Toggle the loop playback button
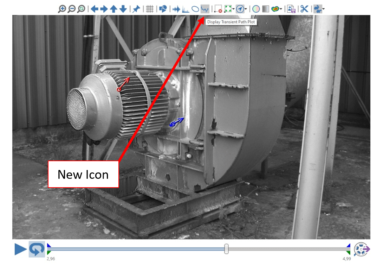The image size is (383, 265). pyautogui.click(x=37, y=249)
